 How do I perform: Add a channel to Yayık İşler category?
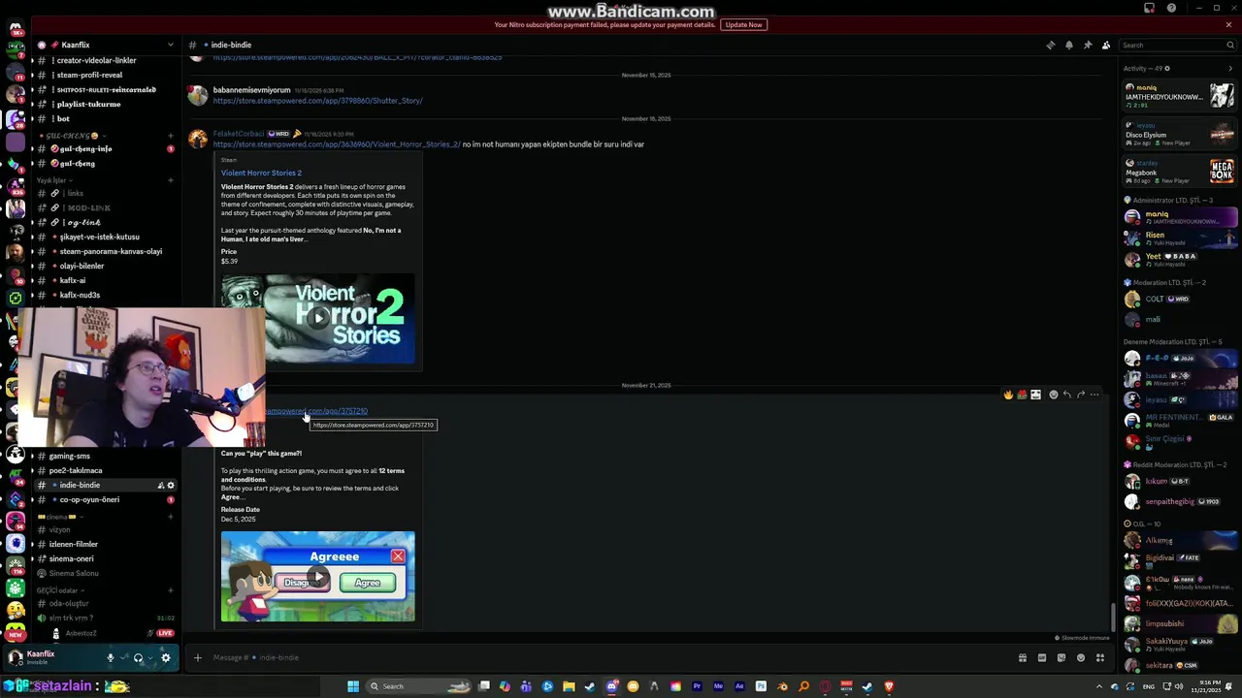pyautogui.click(x=171, y=180)
